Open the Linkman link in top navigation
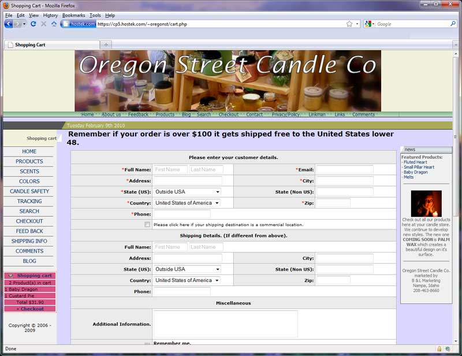Screen dimensions: 462x356 pyautogui.click(x=317, y=114)
